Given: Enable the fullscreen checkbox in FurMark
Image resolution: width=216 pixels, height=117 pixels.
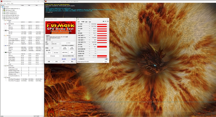Looking at the screenshot, I should point(52,42).
